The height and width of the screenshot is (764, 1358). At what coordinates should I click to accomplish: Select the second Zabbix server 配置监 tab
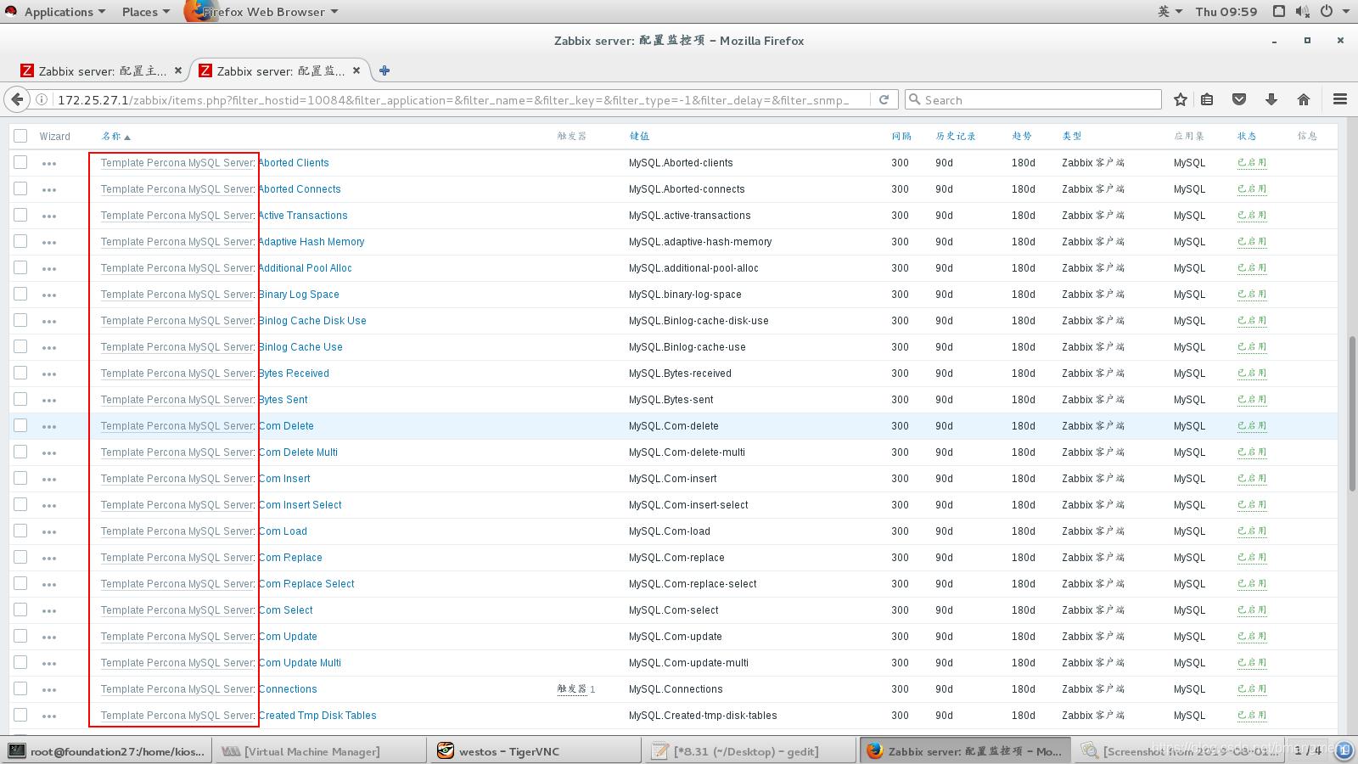click(280, 70)
